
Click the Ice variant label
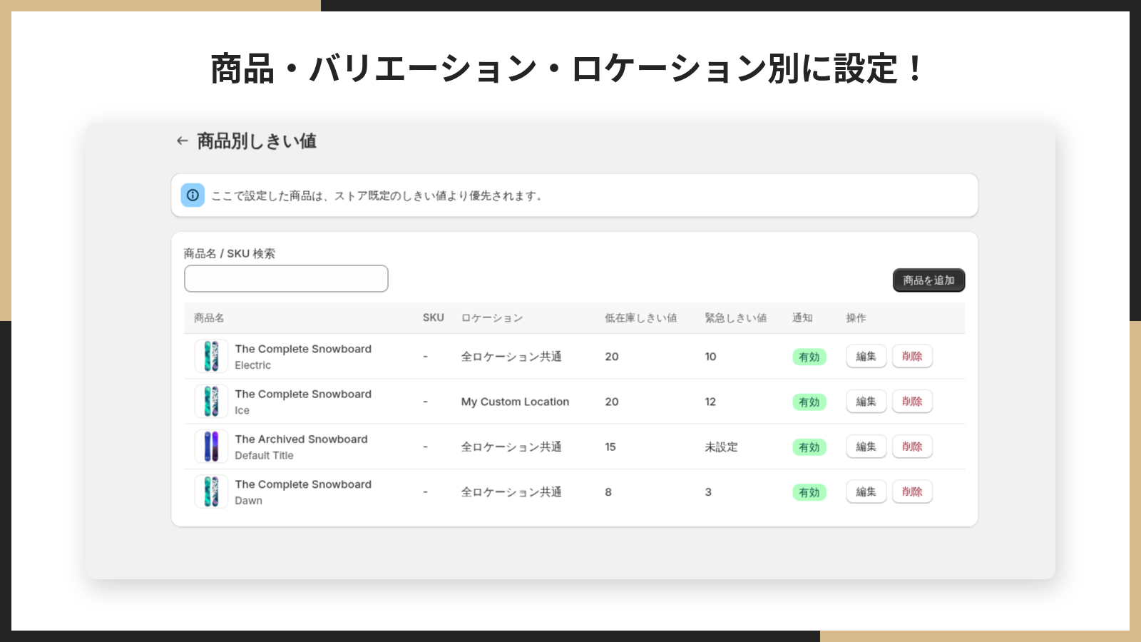(242, 410)
